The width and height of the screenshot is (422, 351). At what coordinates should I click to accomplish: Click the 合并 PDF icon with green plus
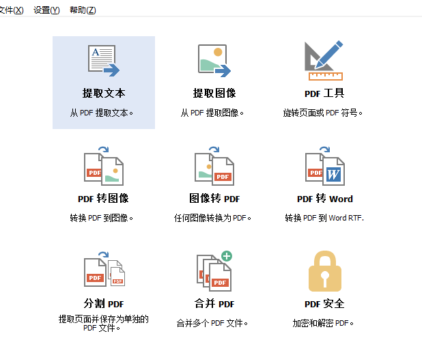point(214,271)
